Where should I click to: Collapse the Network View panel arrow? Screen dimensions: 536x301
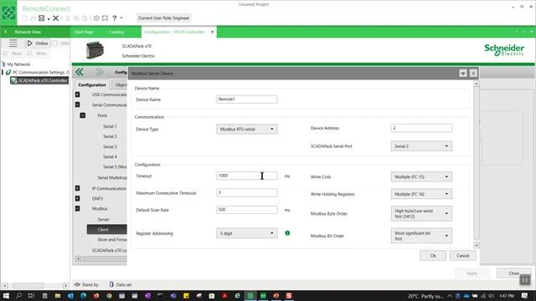click(6, 32)
